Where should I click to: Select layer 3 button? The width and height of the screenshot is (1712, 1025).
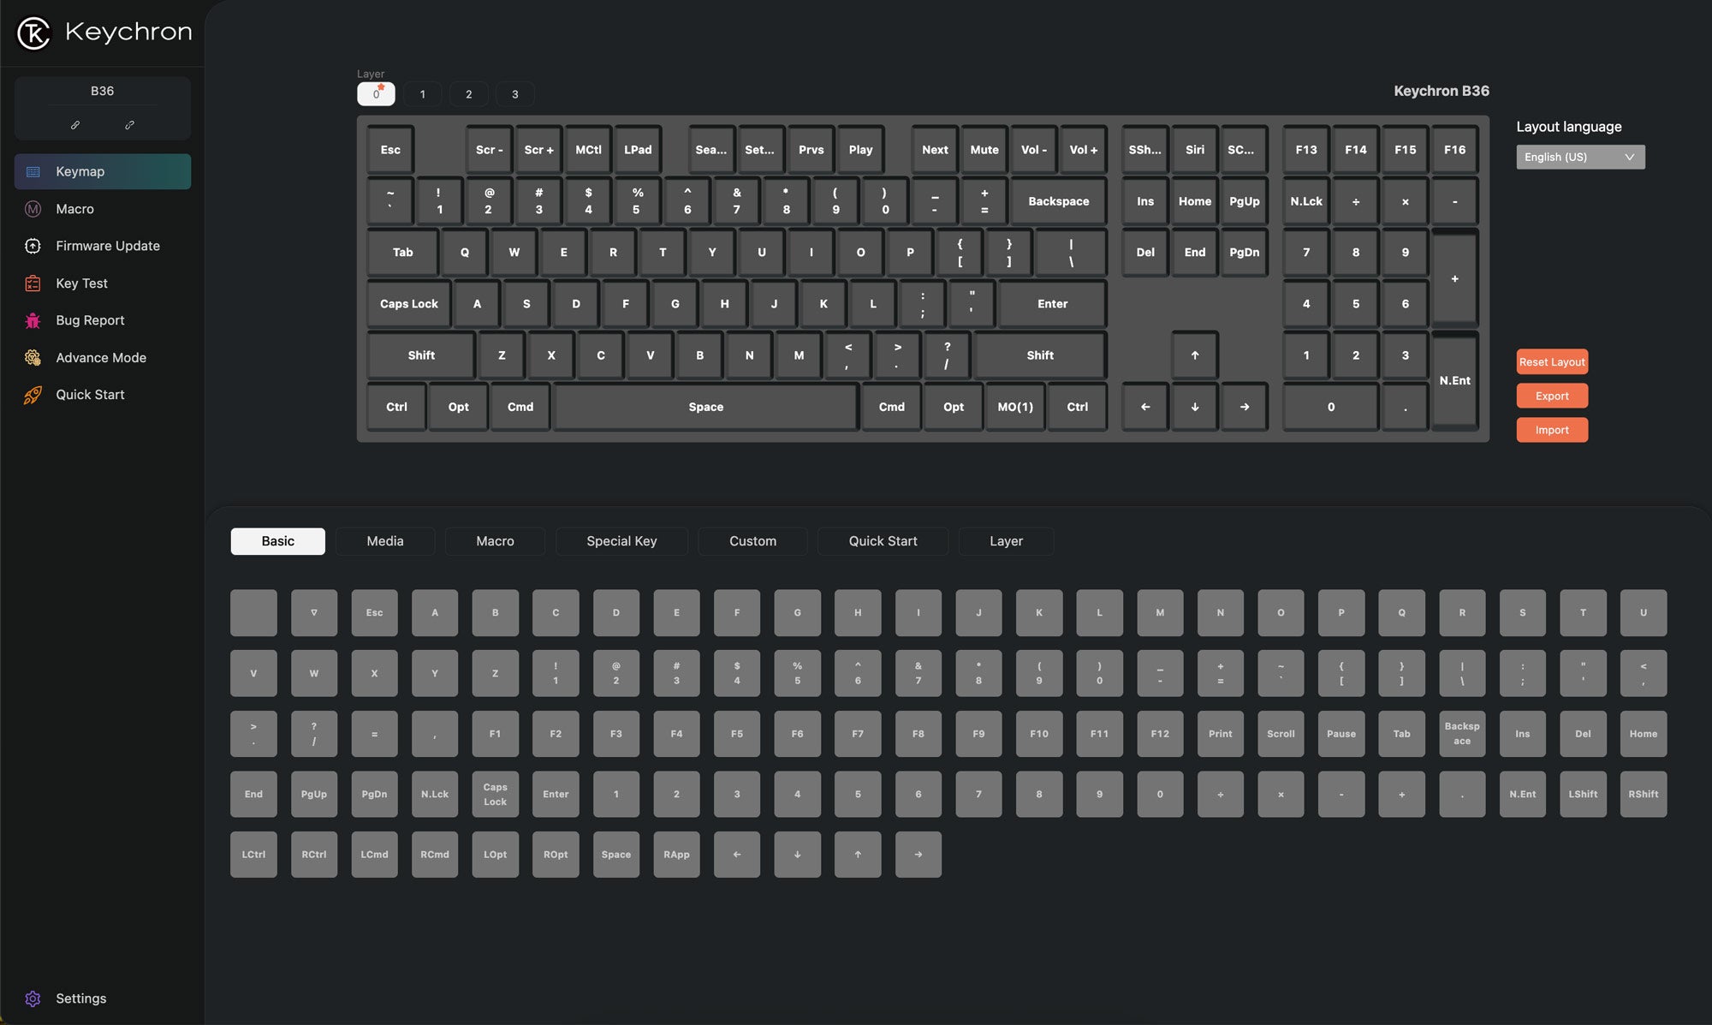click(514, 94)
